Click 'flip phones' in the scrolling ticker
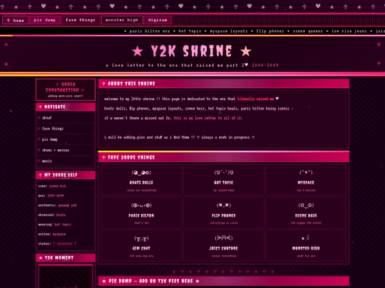Image resolution: width=385 pixels, height=288 pixels. (270, 31)
